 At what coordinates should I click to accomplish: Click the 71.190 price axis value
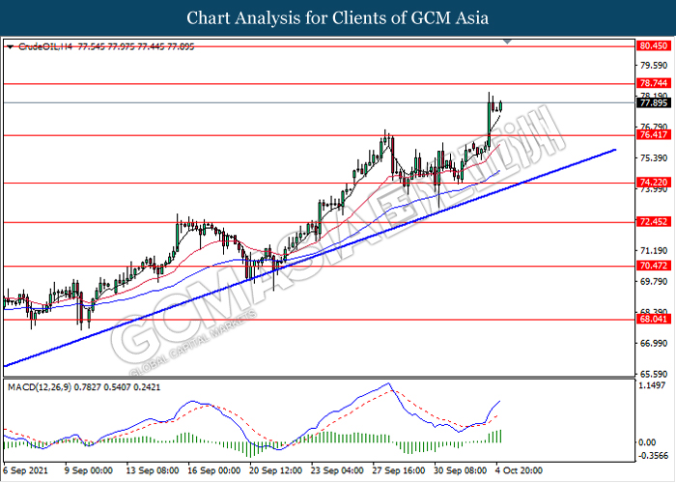pyautogui.click(x=654, y=250)
